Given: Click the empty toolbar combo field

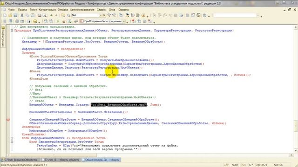Looking at the screenshot, I should pos(235,15).
